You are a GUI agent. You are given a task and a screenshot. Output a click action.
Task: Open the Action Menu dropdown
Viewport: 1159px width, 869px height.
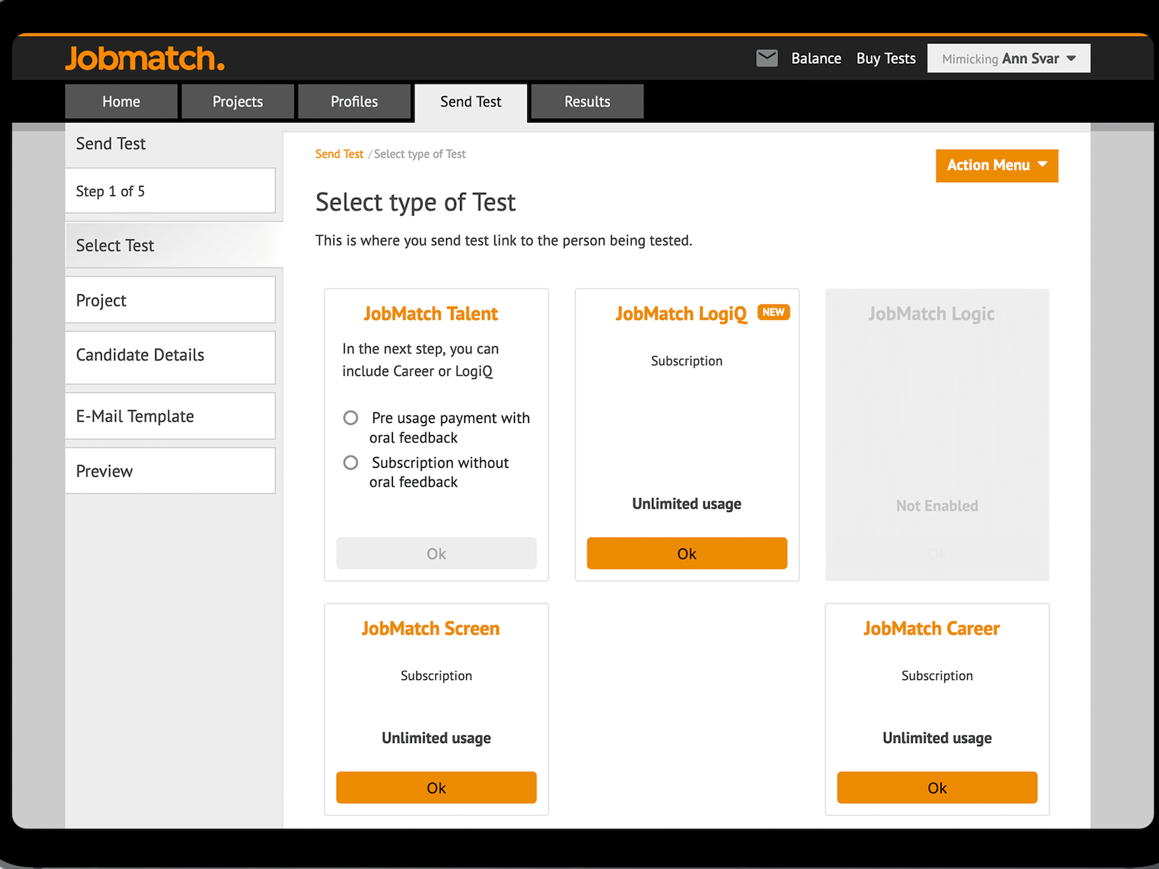pos(997,166)
